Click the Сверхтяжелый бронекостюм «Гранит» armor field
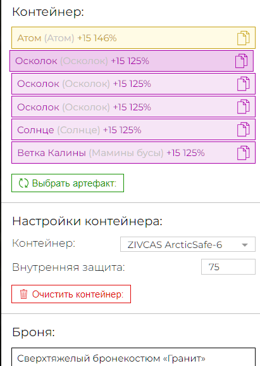This screenshot has height=366, width=260. pyautogui.click(x=133, y=357)
